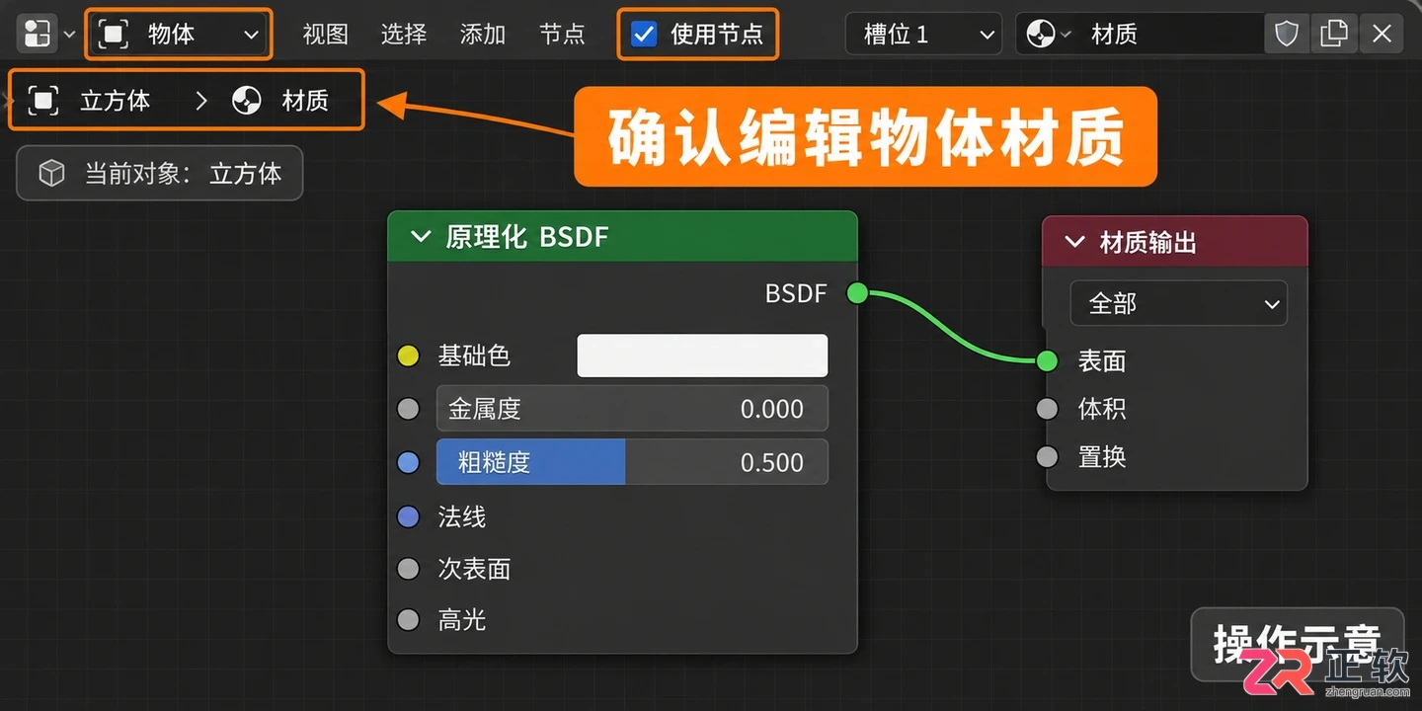Toggle the 使用节点 checkbox
1422x711 pixels.
coord(644,35)
